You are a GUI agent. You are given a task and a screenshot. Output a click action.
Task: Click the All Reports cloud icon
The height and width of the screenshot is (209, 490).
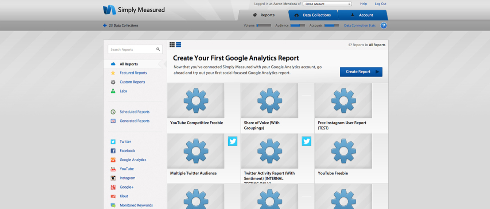click(113, 64)
